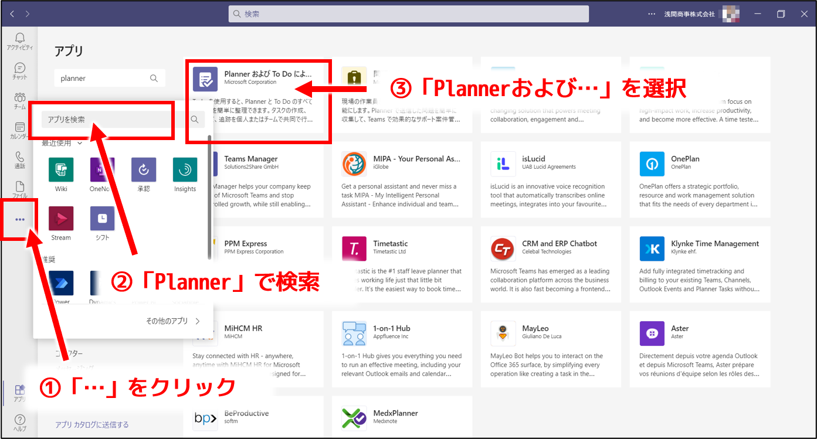Open the Wiki app in flyout

(61, 175)
